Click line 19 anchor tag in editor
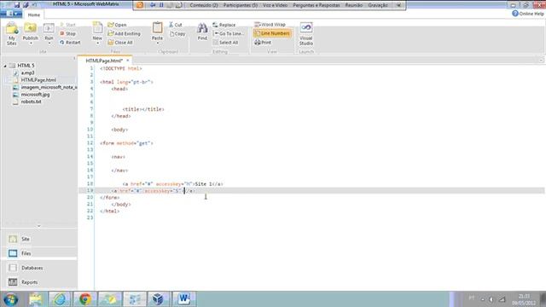This screenshot has height=307, width=546. tap(154, 191)
